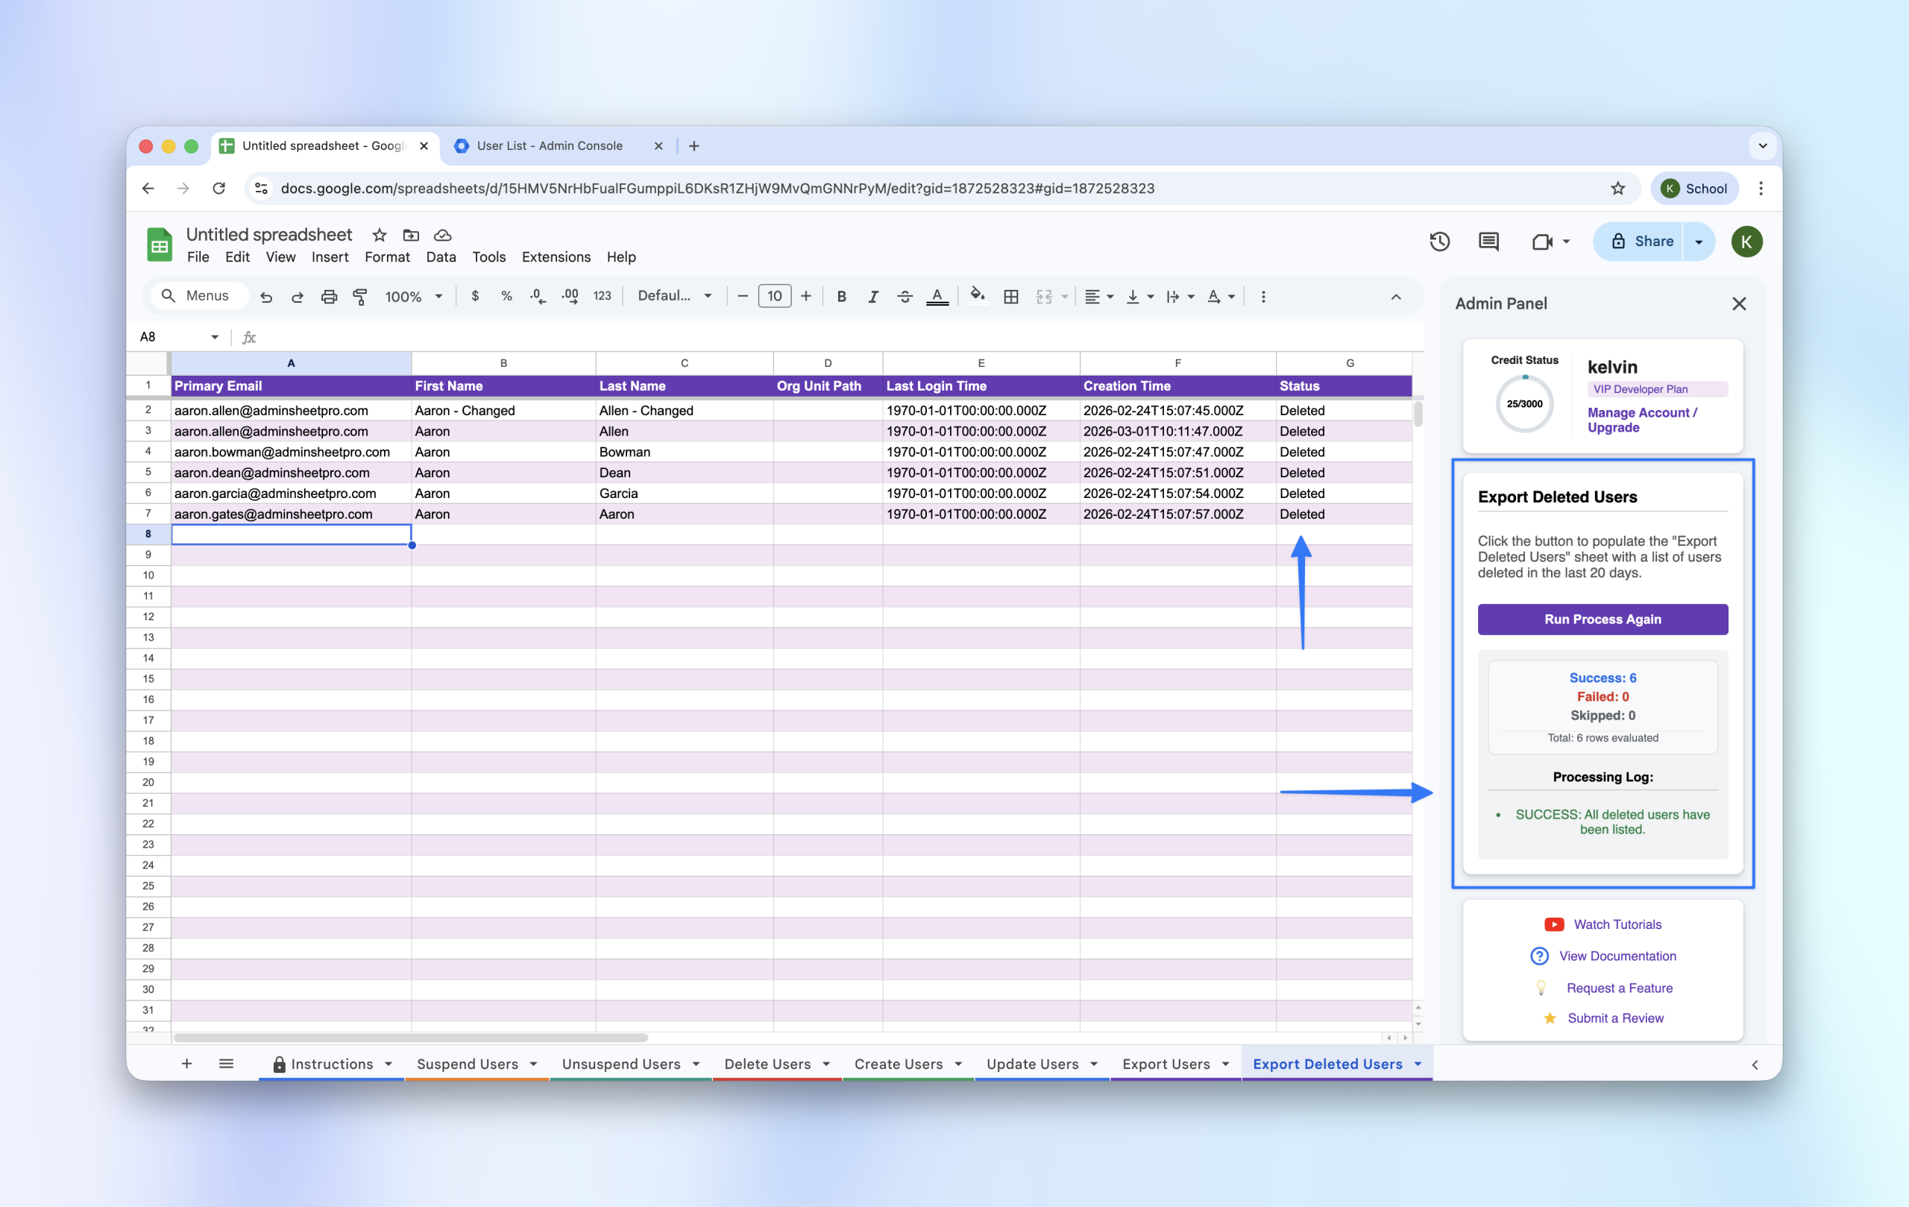1909x1207 pixels.
Task: Star the Untitled spreadsheet
Action: click(379, 236)
